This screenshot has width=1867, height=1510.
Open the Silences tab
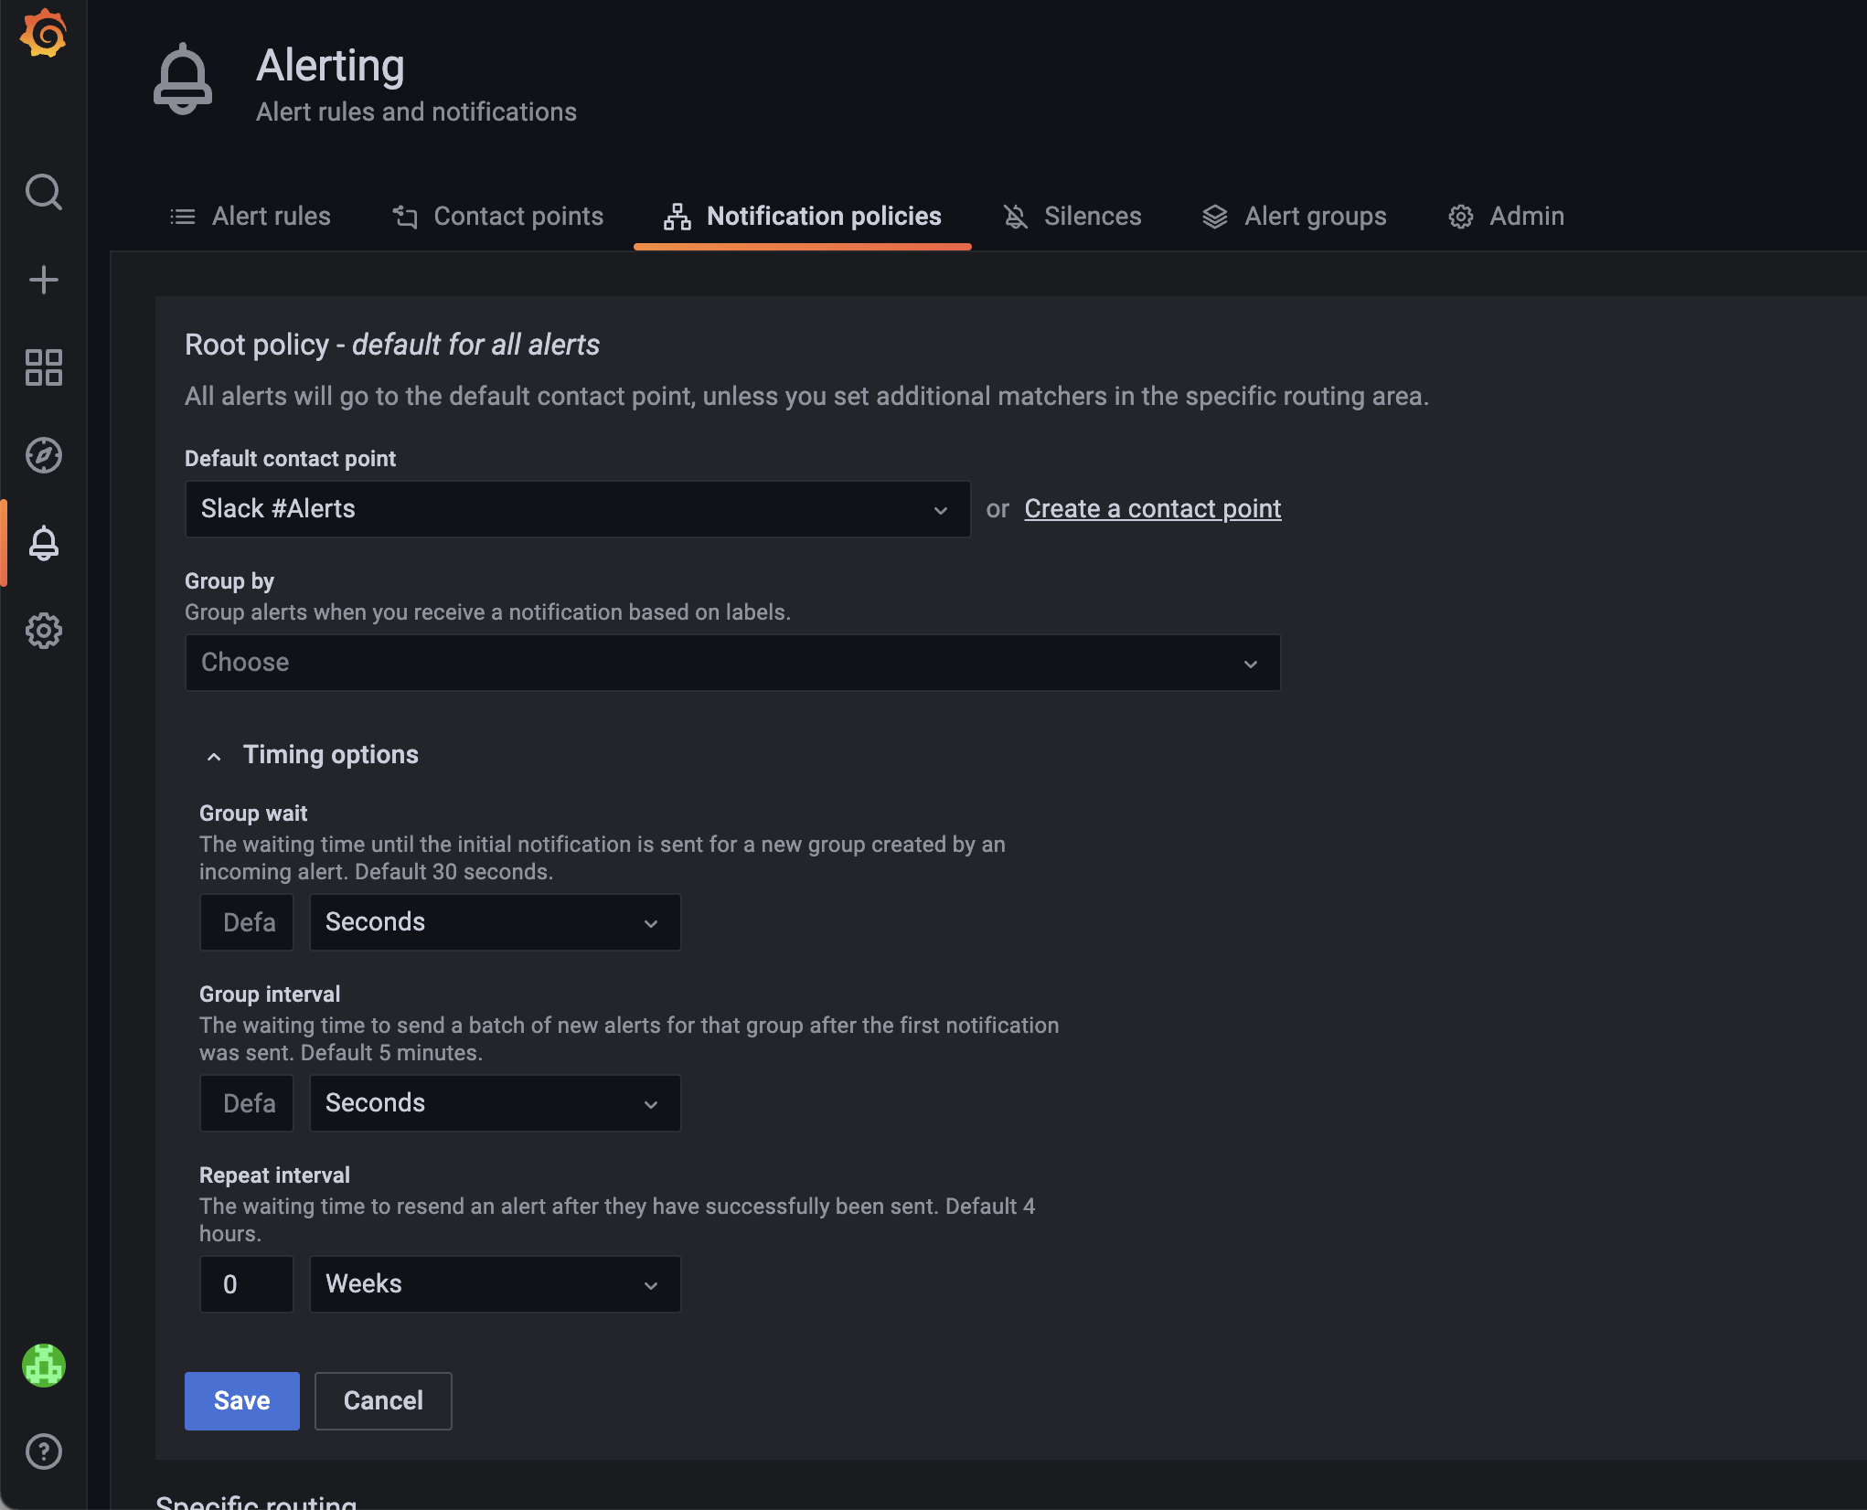click(x=1093, y=216)
